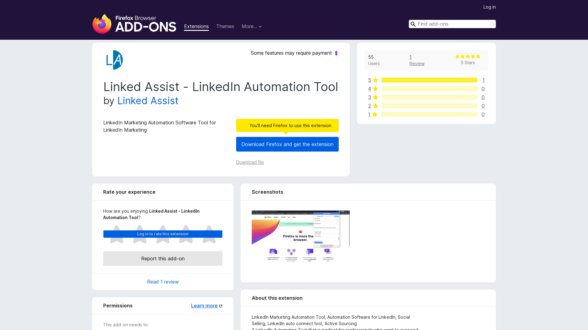The height and width of the screenshot is (330, 588).
Task: Click the external link icon beside Learn more
Action: pyautogui.click(x=221, y=306)
